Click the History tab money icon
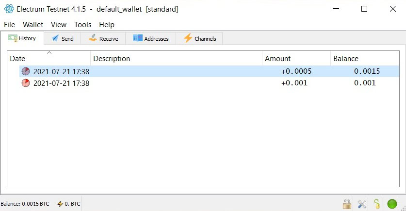Screen dimensions: 406x211 click(13, 38)
